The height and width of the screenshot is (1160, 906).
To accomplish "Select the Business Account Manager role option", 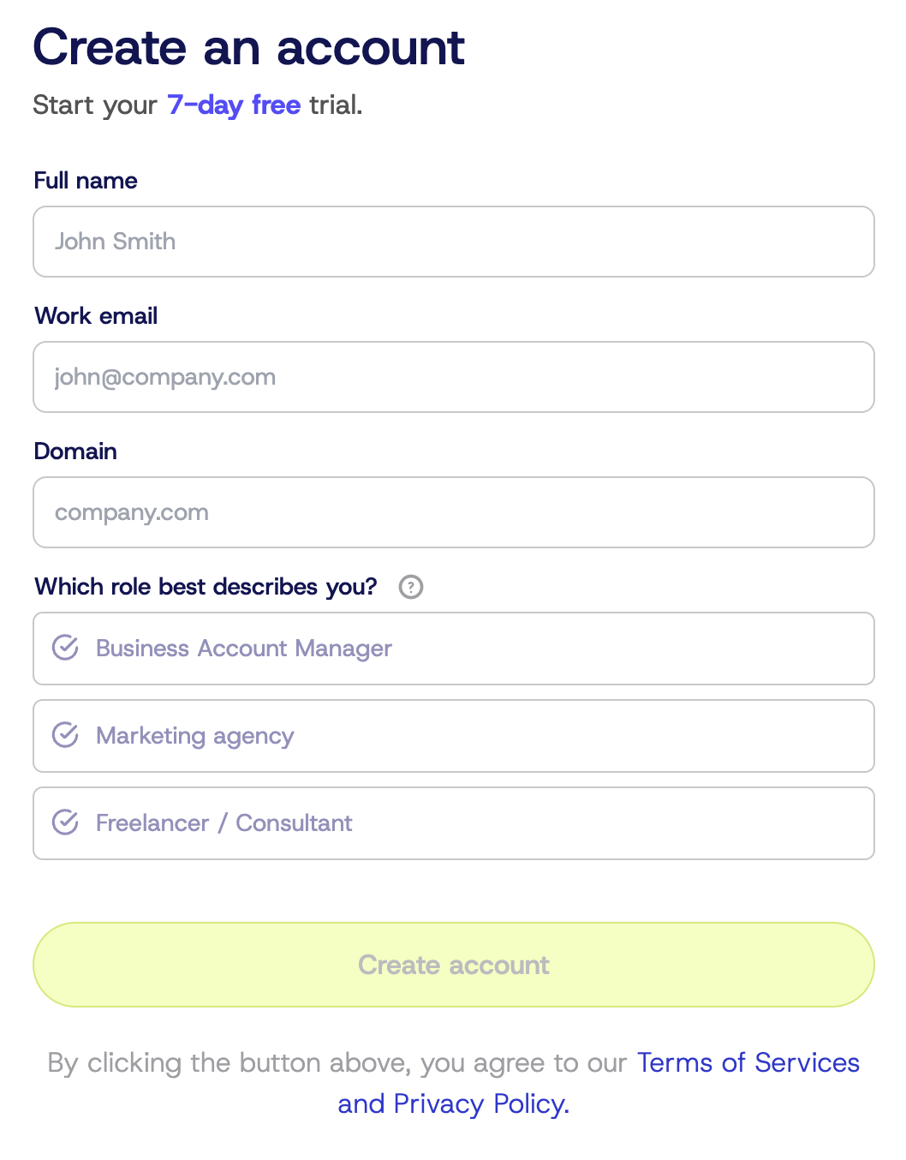I will [454, 649].
